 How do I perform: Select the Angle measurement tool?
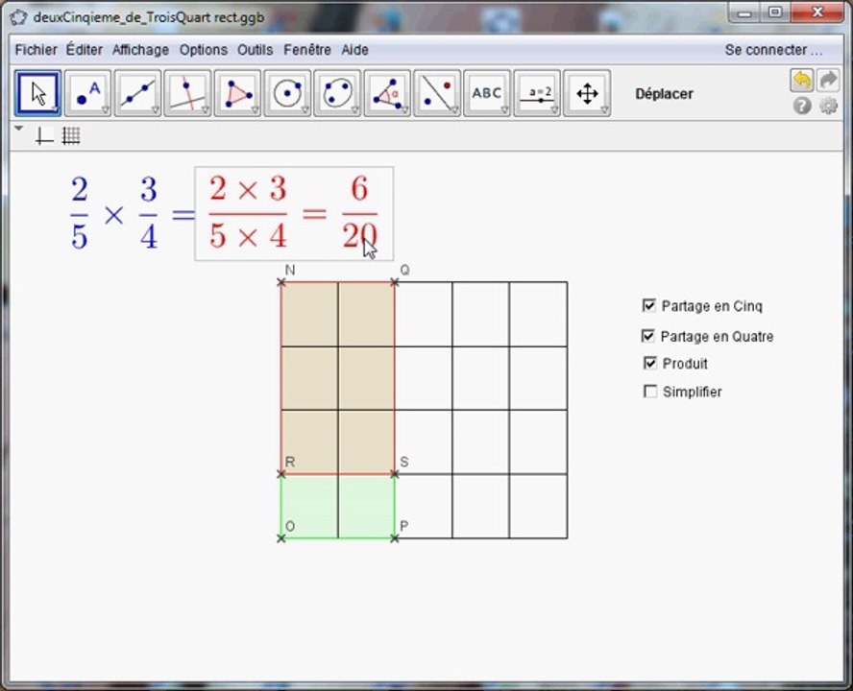click(387, 93)
